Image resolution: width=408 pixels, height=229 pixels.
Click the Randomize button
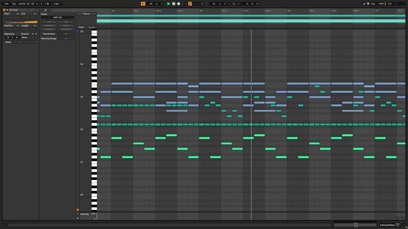coord(49,34)
